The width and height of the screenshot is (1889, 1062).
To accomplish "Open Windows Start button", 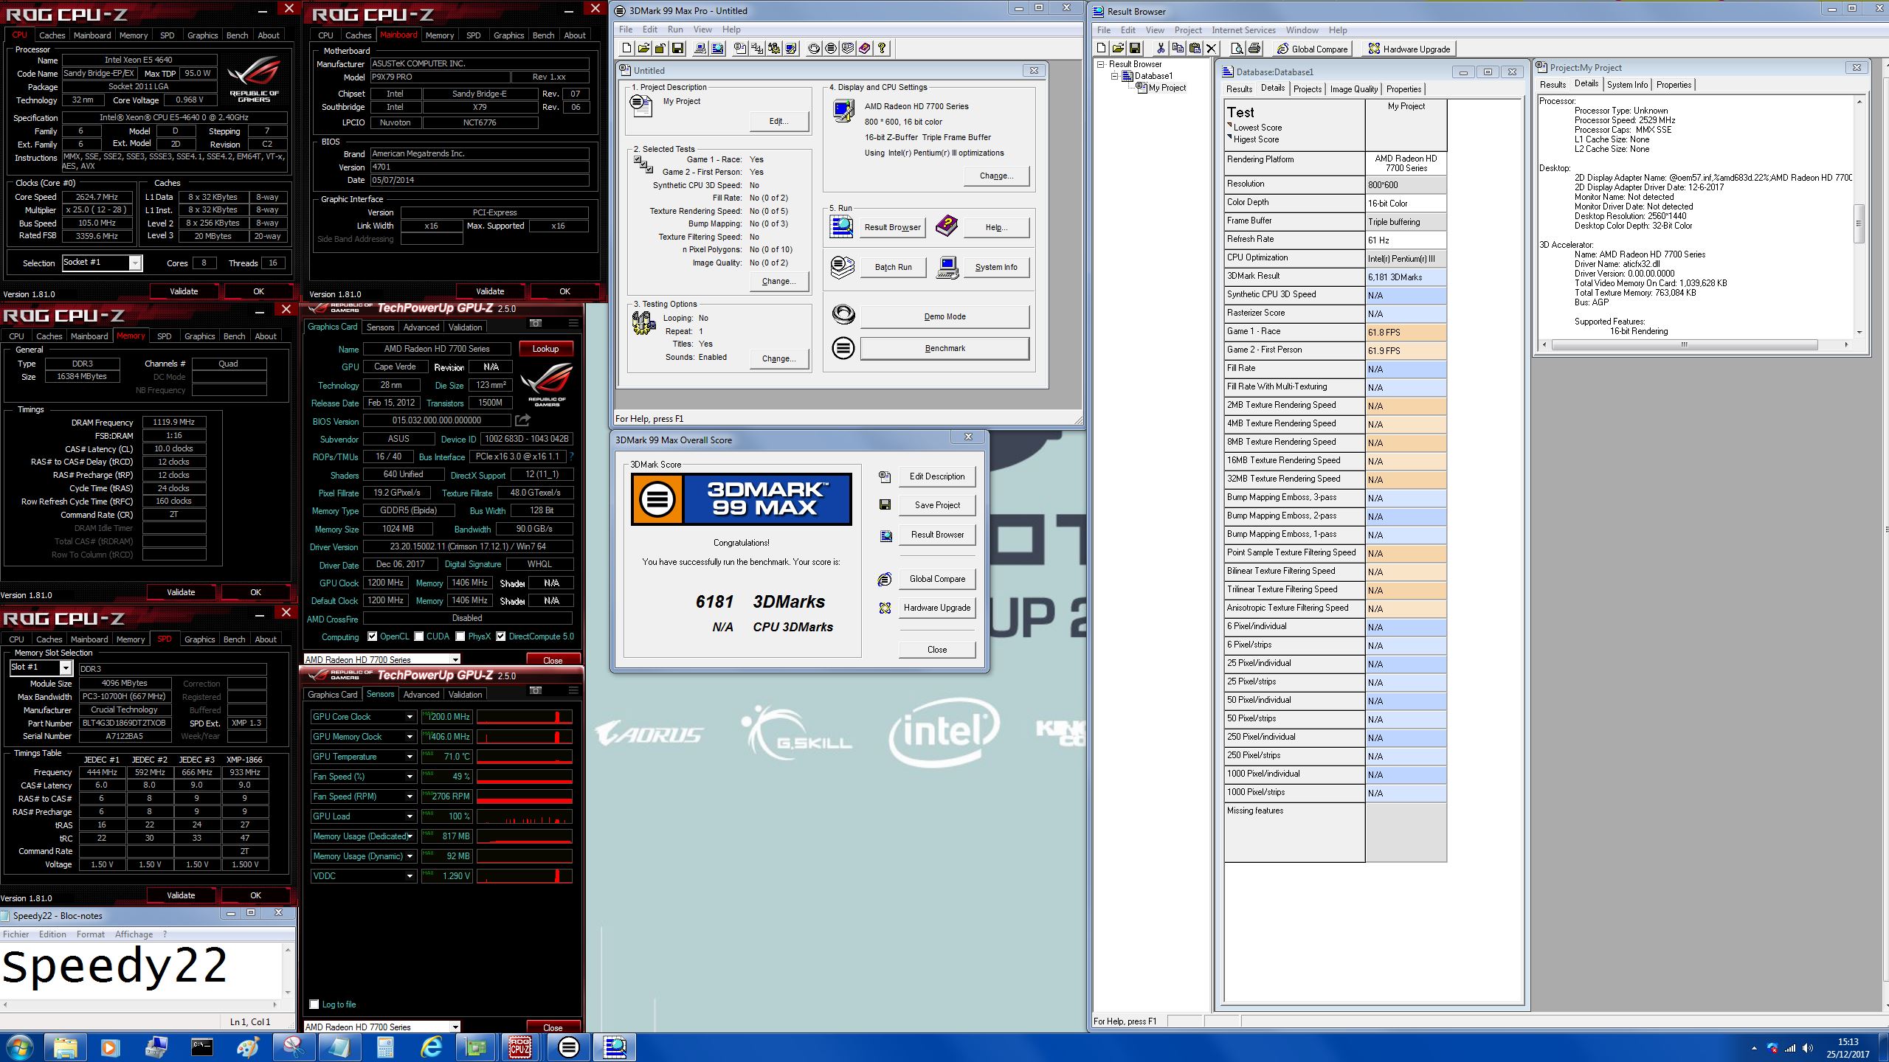I will tap(19, 1047).
